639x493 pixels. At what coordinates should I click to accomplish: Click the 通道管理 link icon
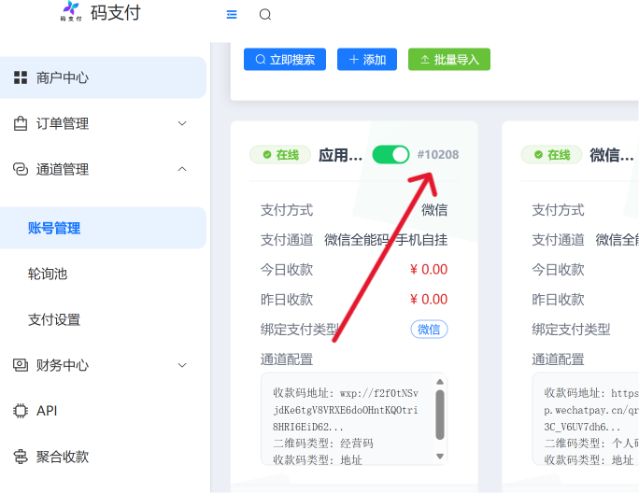(x=21, y=169)
